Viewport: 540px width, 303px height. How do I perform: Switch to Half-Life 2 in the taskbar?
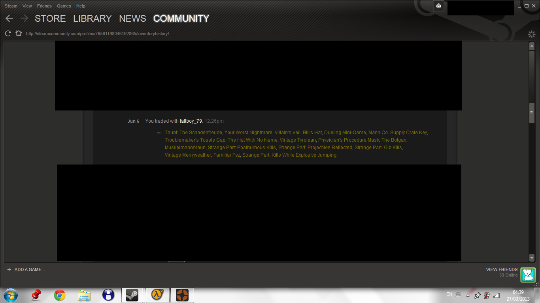(x=158, y=295)
